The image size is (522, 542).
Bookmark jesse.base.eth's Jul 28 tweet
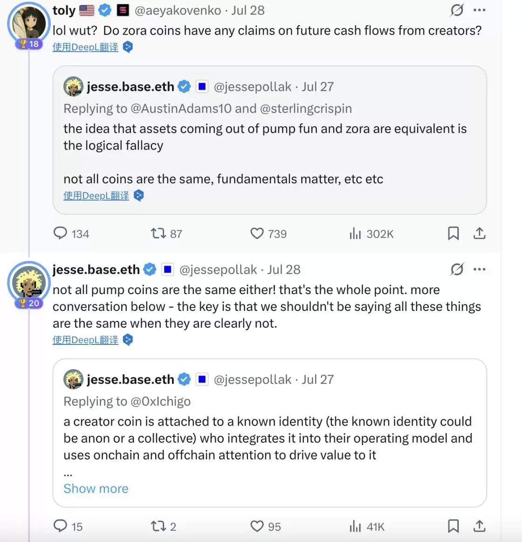pos(453,526)
